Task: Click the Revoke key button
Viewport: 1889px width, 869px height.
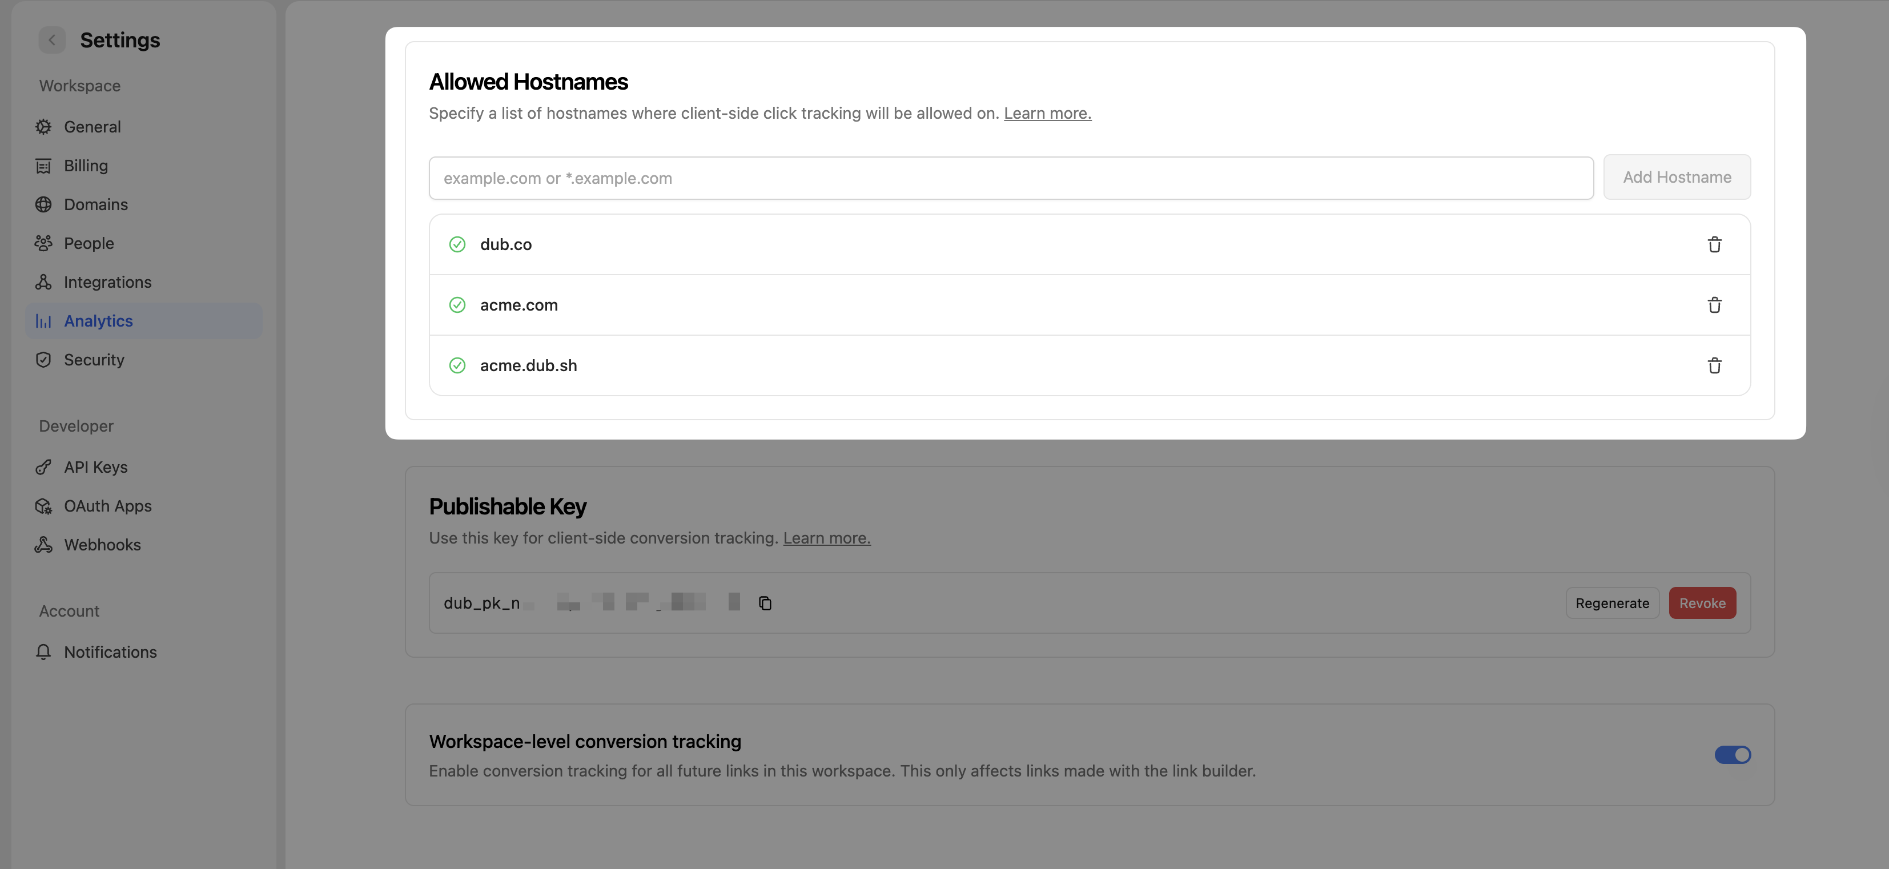Action: tap(1702, 603)
